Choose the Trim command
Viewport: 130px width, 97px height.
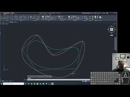[x=25, y=16]
